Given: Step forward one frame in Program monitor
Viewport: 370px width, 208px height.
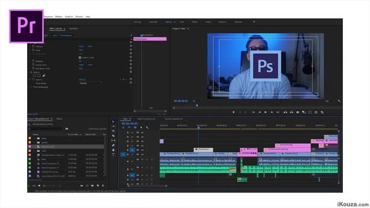Looking at the screenshot, I should (x=272, y=112).
